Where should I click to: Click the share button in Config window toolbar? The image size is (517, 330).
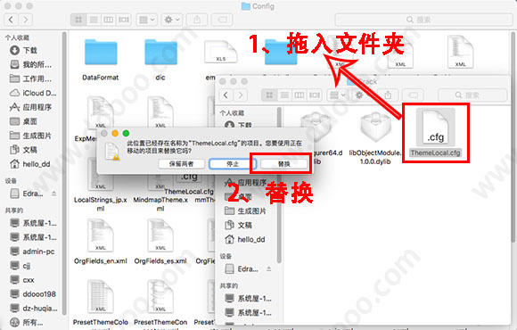tap(197, 20)
